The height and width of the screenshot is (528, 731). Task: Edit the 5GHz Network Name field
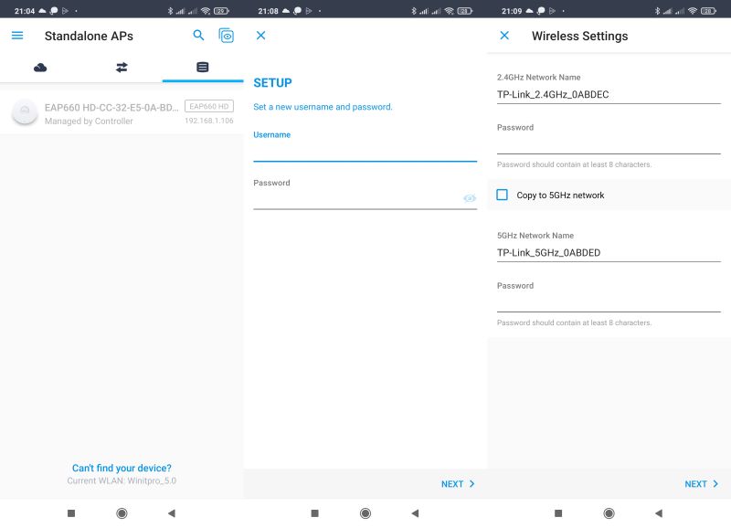609,253
